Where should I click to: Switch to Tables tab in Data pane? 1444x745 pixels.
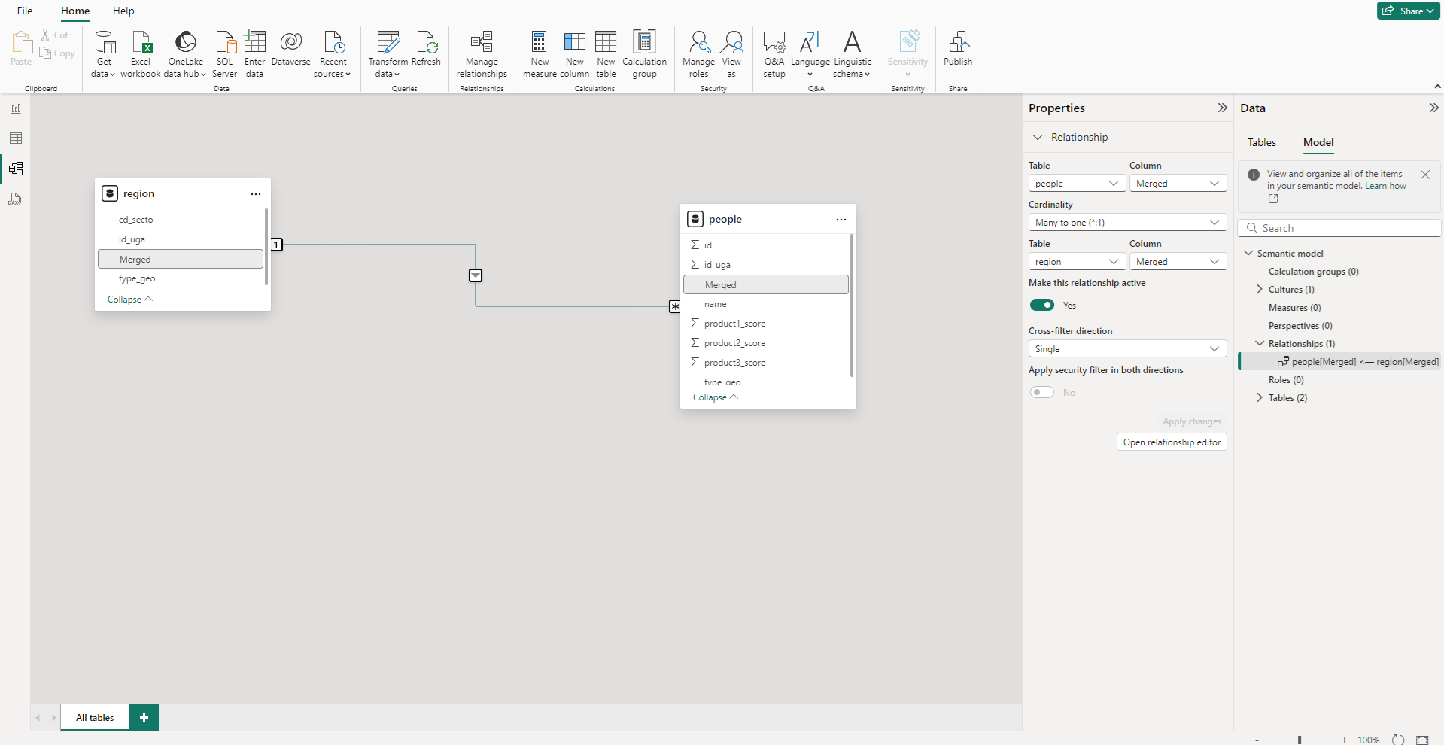point(1261,142)
